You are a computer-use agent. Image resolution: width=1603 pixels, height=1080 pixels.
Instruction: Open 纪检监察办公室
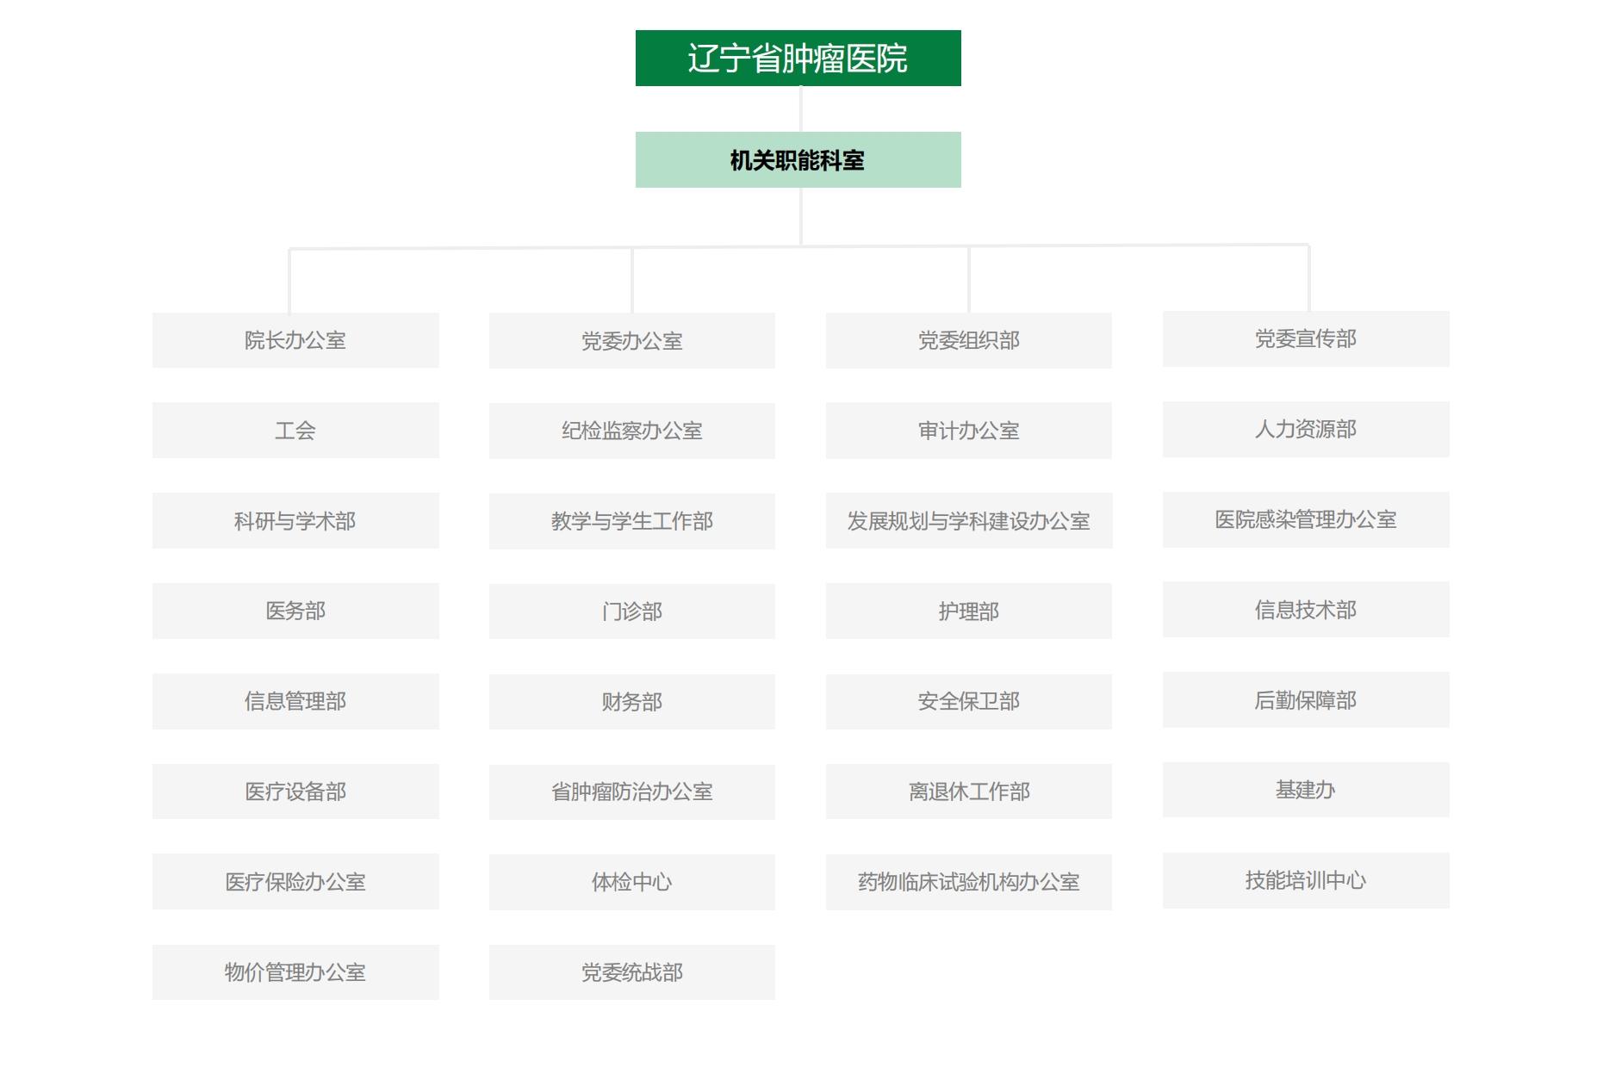click(x=632, y=431)
